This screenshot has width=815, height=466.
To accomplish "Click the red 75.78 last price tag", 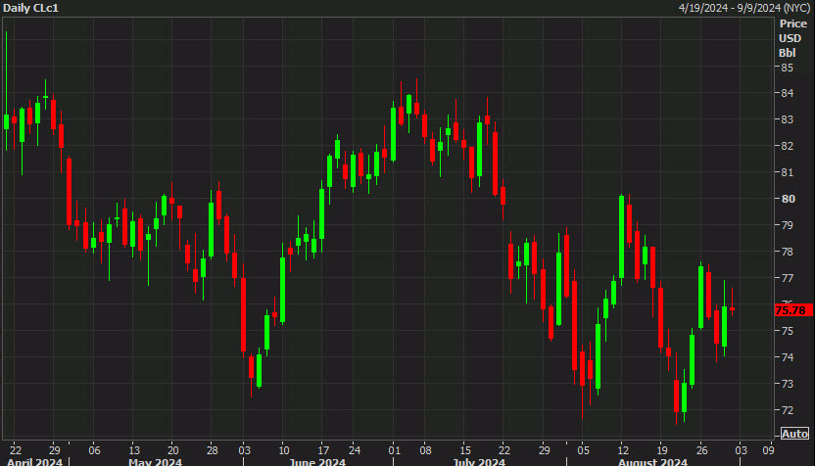I will pyautogui.click(x=793, y=310).
